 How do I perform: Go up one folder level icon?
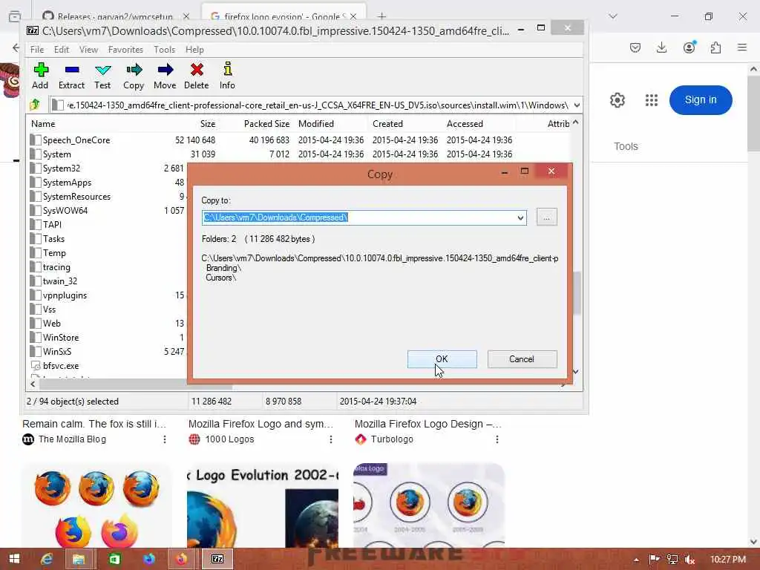coord(35,105)
